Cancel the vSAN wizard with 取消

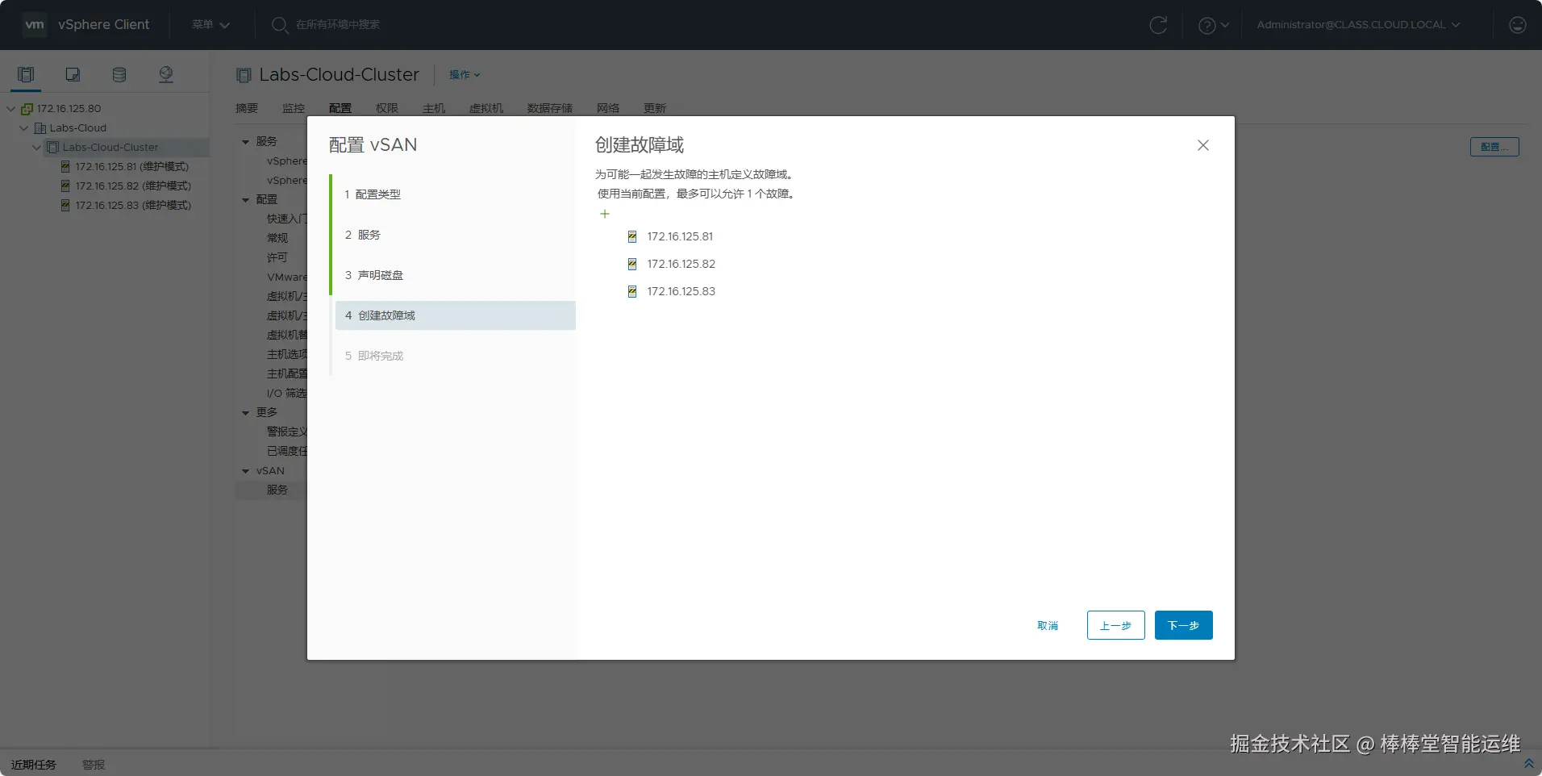click(x=1048, y=625)
